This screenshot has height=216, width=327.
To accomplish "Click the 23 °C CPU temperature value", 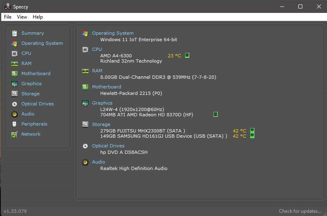I will [174, 56].
